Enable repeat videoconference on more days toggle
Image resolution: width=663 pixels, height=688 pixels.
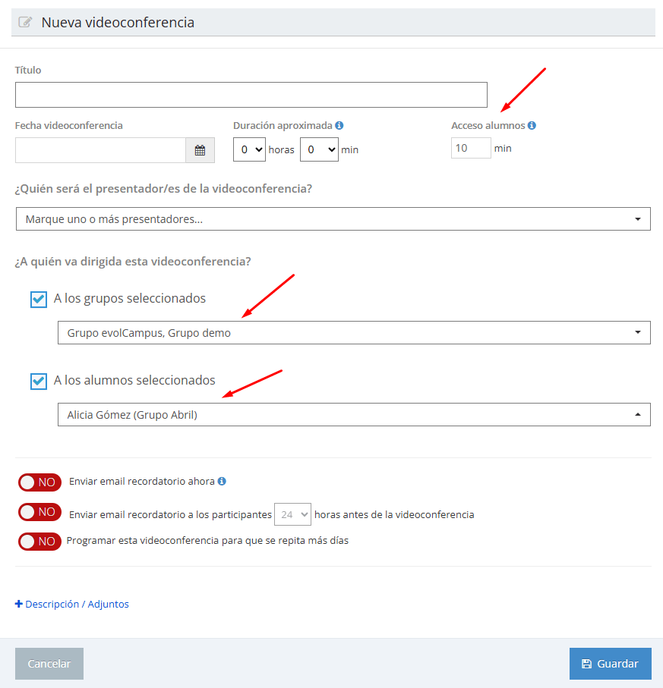39,542
